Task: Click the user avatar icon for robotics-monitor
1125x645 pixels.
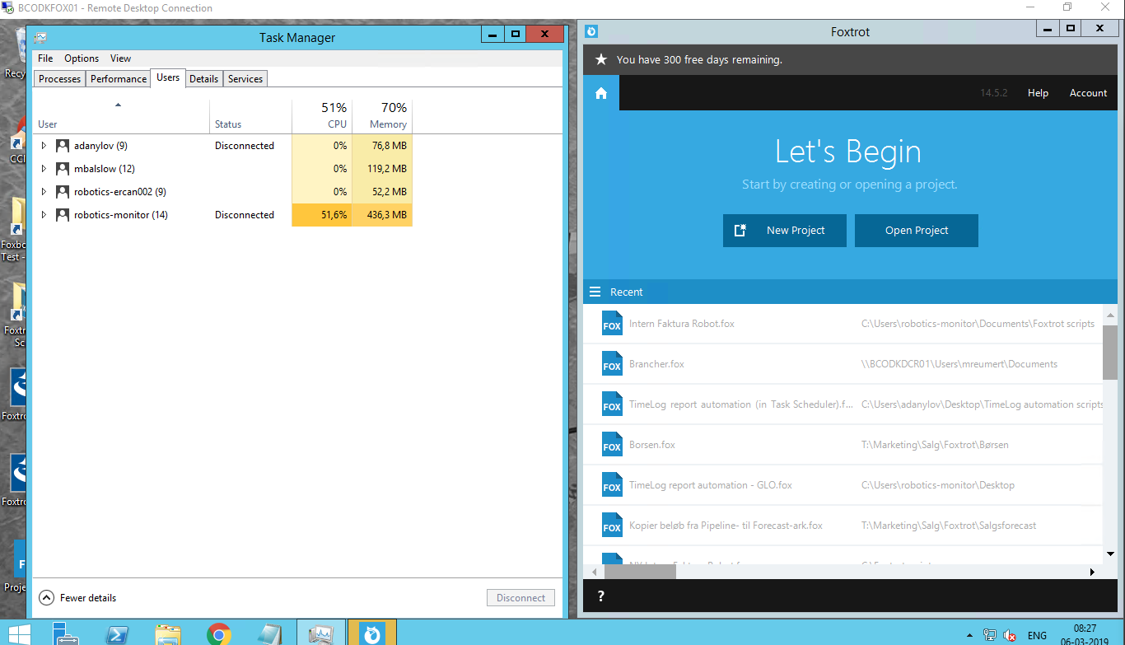Action: point(63,215)
